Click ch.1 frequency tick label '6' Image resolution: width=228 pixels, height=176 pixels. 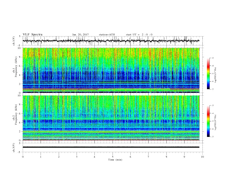(x=20, y=66)
